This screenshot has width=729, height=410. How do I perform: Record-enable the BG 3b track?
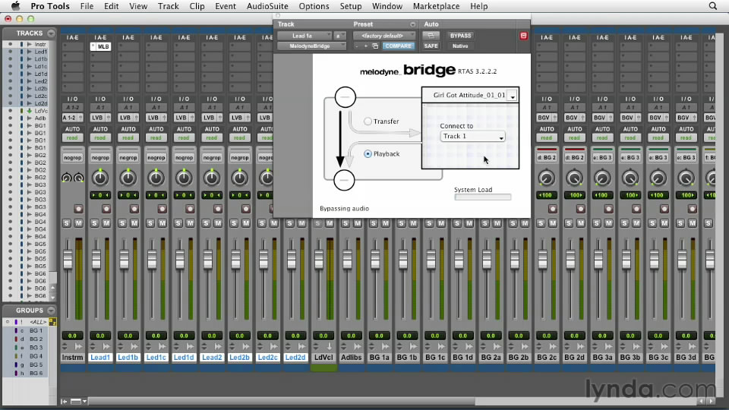pos(636,210)
